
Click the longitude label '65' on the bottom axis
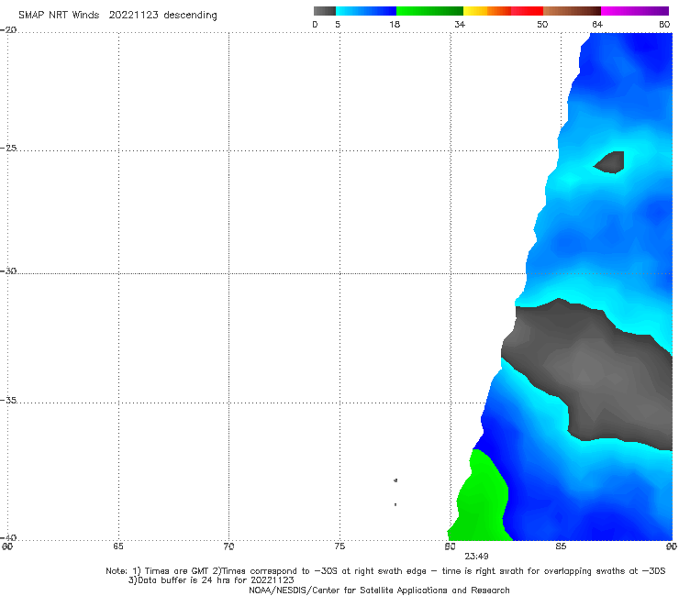coord(118,546)
